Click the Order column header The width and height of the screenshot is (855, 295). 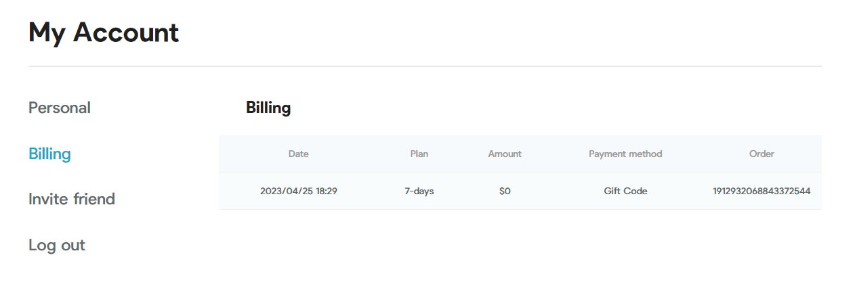coord(762,154)
